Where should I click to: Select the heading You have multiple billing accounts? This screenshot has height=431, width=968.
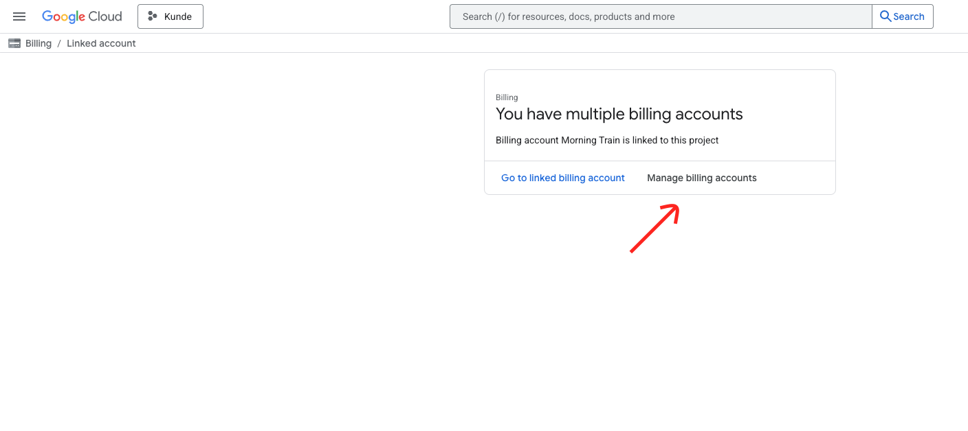(619, 114)
